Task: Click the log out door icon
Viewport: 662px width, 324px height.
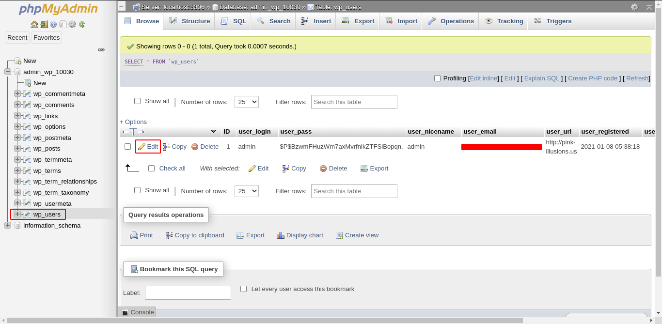Action: 44,24
